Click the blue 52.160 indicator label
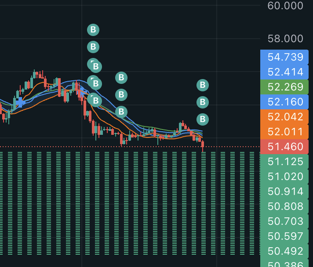 pos(284,102)
